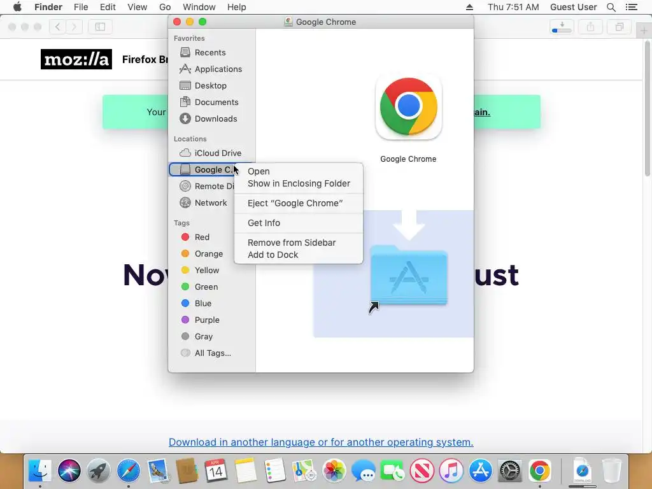Select the Yellow tag
Image resolution: width=652 pixels, height=489 pixels.
coord(201,270)
